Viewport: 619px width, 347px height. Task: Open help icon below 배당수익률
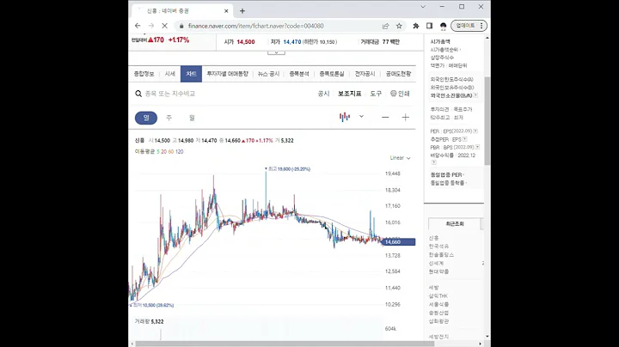[433, 162]
